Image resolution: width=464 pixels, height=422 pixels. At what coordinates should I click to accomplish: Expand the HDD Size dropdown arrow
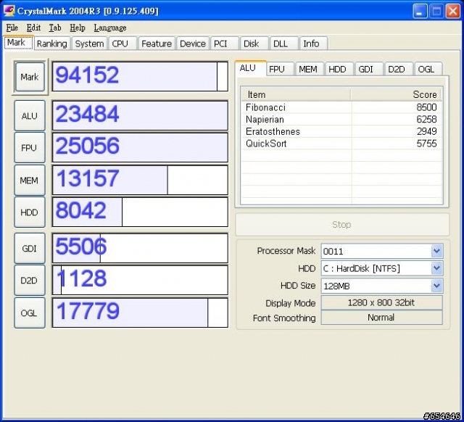(437, 286)
